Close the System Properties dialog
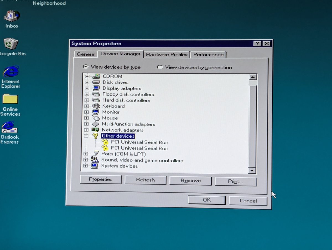Image resolution: width=332 pixels, height=250 pixels. (x=266, y=44)
